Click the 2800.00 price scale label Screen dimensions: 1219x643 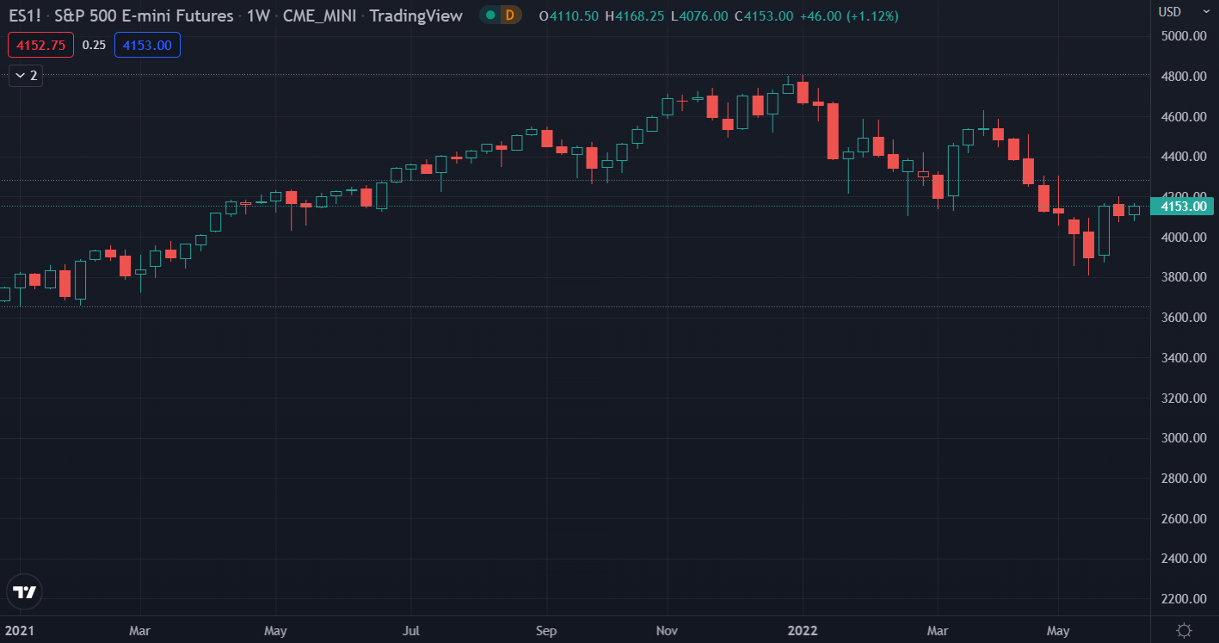pos(1185,479)
